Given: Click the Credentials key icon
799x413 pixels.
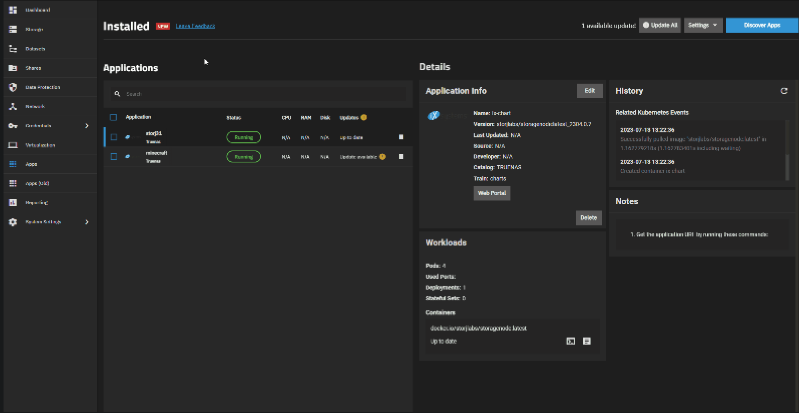Looking at the screenshot, I should click(13, 126).
